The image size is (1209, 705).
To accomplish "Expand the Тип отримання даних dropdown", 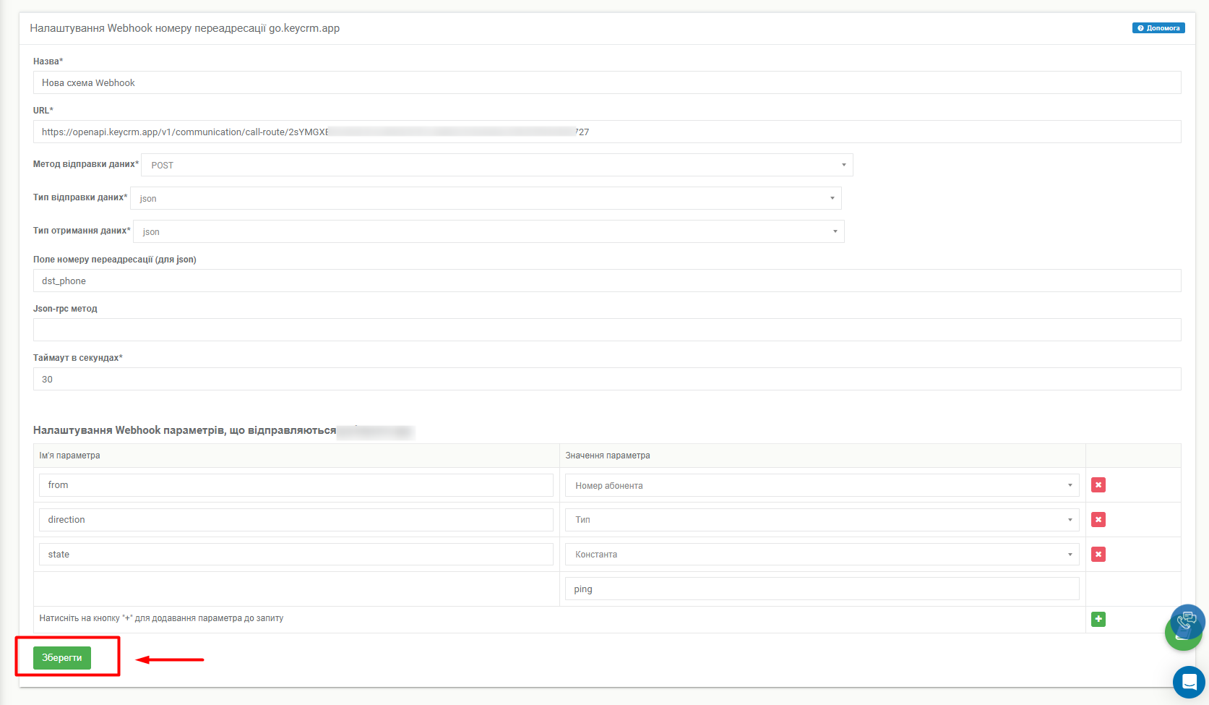I will coord(489,231).
